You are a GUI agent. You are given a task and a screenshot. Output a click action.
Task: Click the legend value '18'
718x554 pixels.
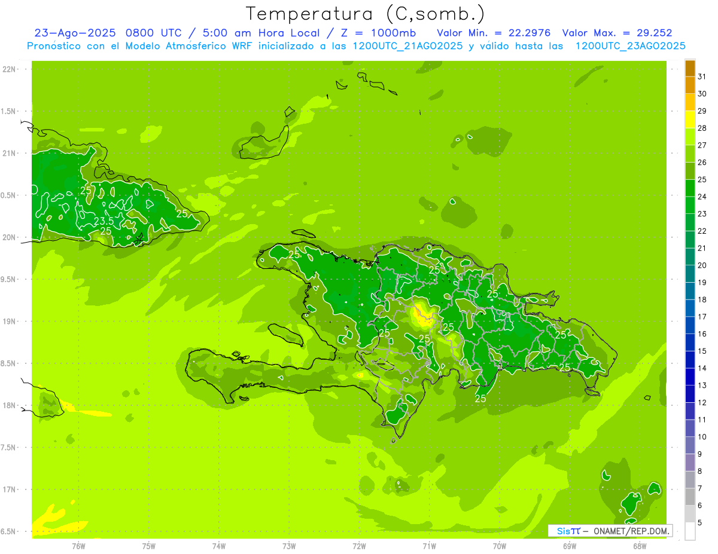click(702, 299)
